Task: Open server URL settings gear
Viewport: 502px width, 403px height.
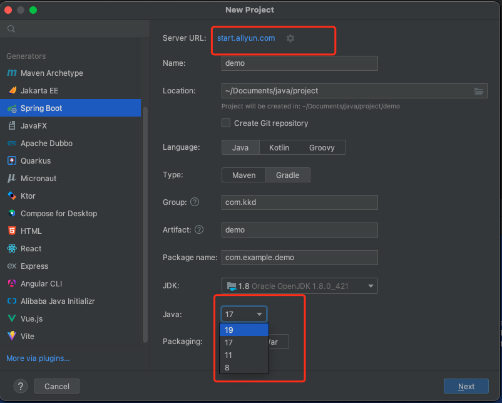Action: pos(290,38)
